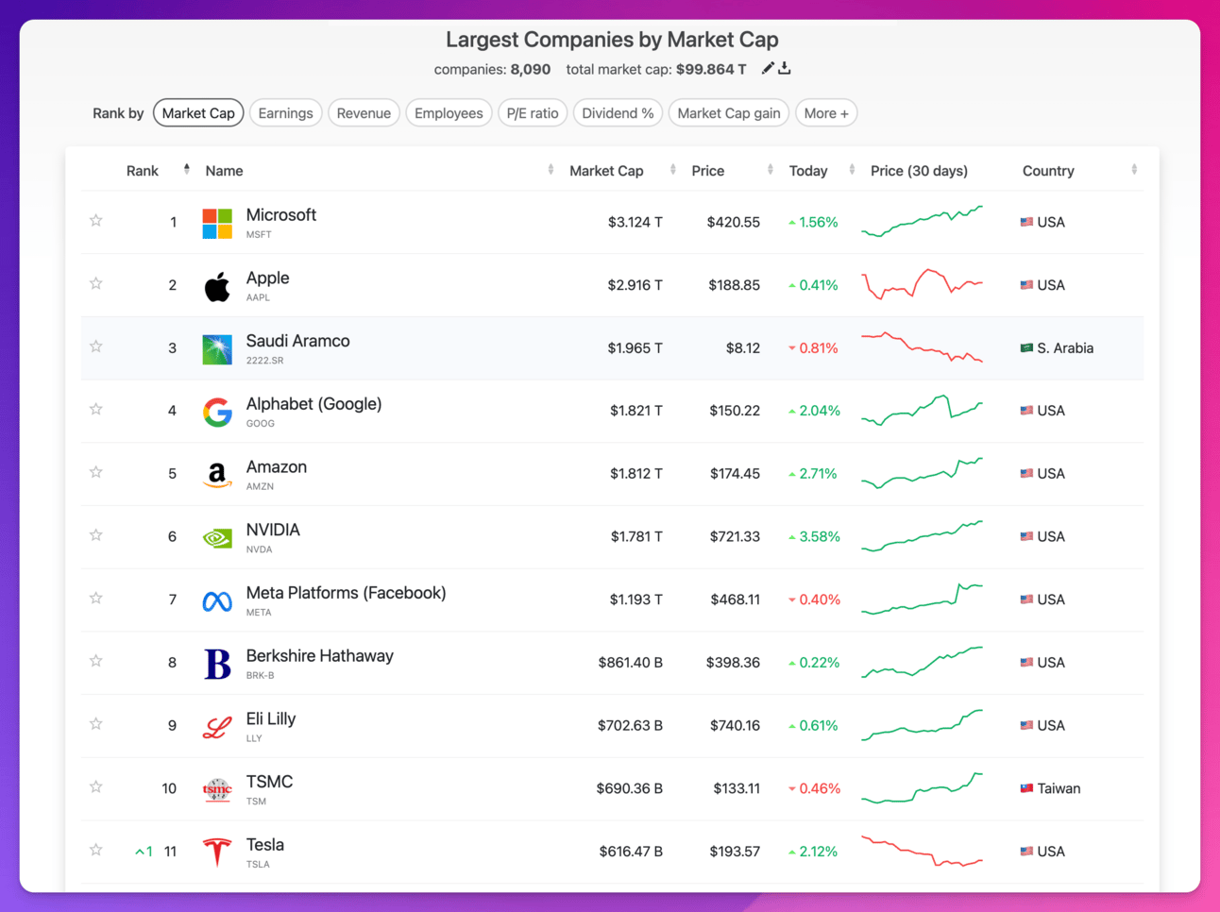The image size is (1220, 912).
Task: Favorite Microsoft with the star
Action: coord(96,220)
